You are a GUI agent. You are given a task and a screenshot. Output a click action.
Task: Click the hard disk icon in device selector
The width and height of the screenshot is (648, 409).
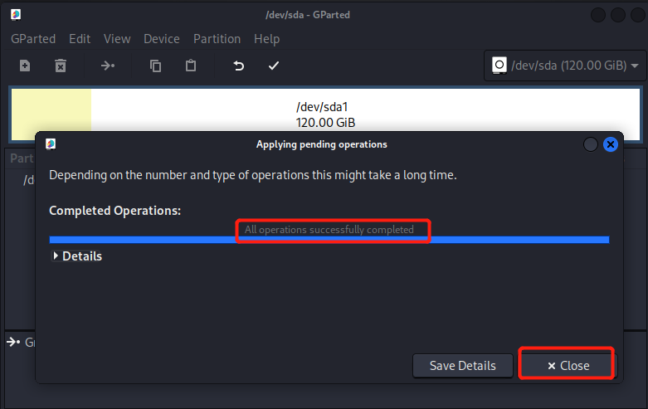499,66
